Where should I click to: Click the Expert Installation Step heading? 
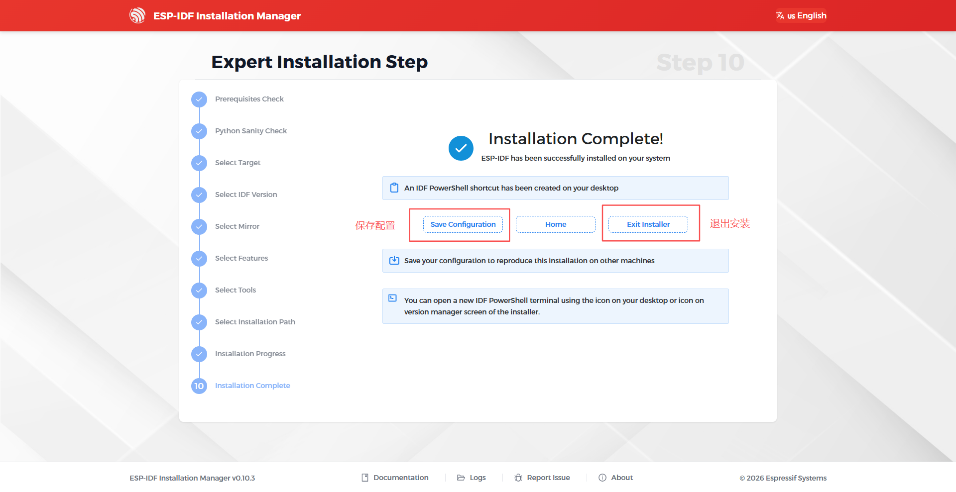click(320, 62)
